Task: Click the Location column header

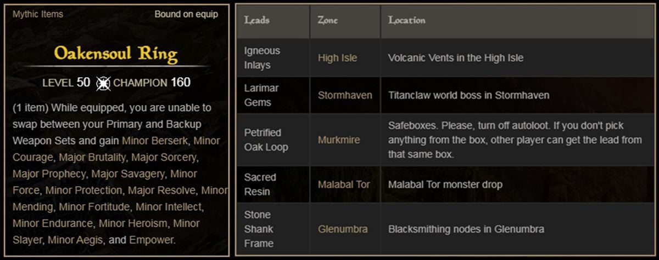Action: coord(407,21)
